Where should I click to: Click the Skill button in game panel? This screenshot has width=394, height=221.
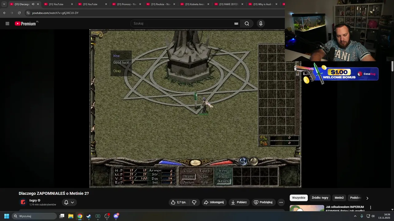pos(223,176)
